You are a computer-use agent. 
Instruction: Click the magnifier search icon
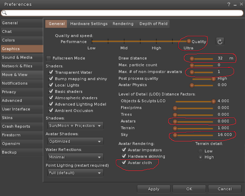click(x=4, y=13)
